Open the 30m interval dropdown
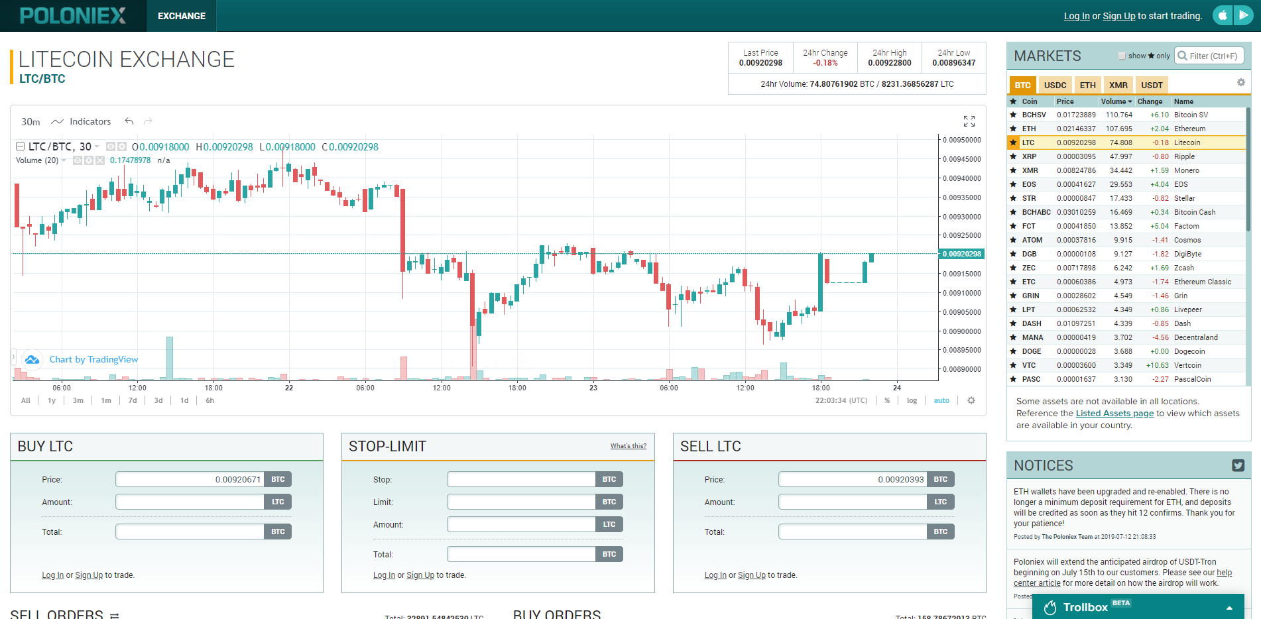This screenshot has height=619, width=1261. coord(30,121)
